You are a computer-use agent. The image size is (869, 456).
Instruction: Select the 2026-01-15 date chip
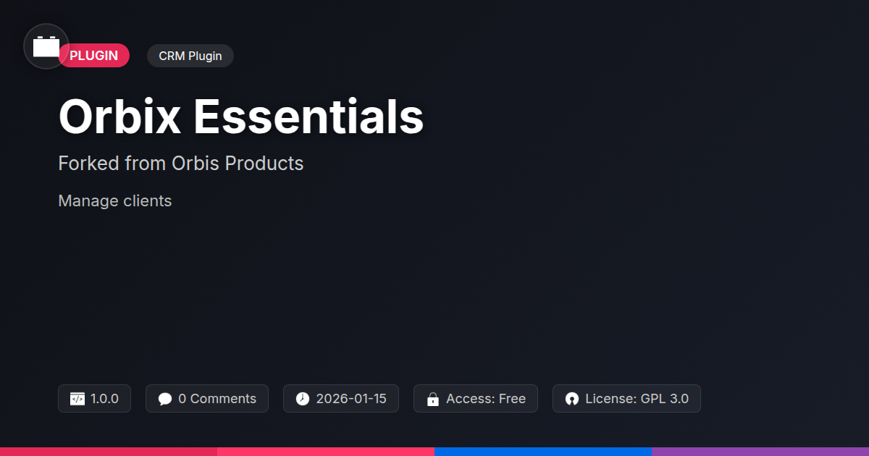click(341, 399)
